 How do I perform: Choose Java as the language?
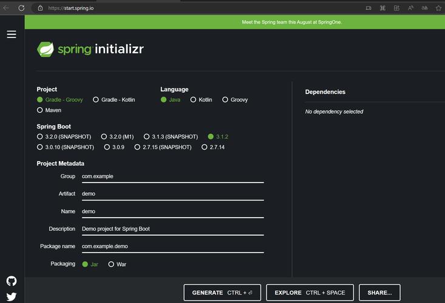click(170, 99)
